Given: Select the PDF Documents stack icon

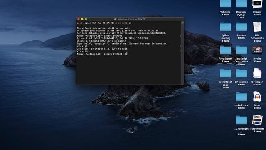Looking at the screenshot, I should pos(257,27).
